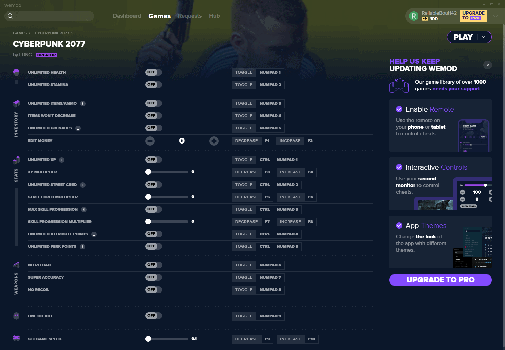Click the info icon beside Unlimited Perk Points

click(82, 247)
